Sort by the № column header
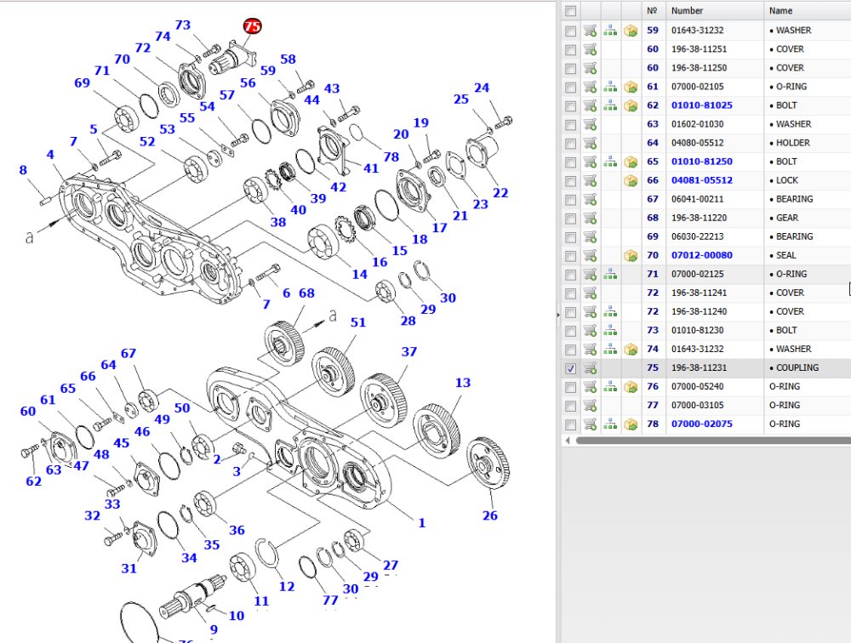 pos(653,11)
